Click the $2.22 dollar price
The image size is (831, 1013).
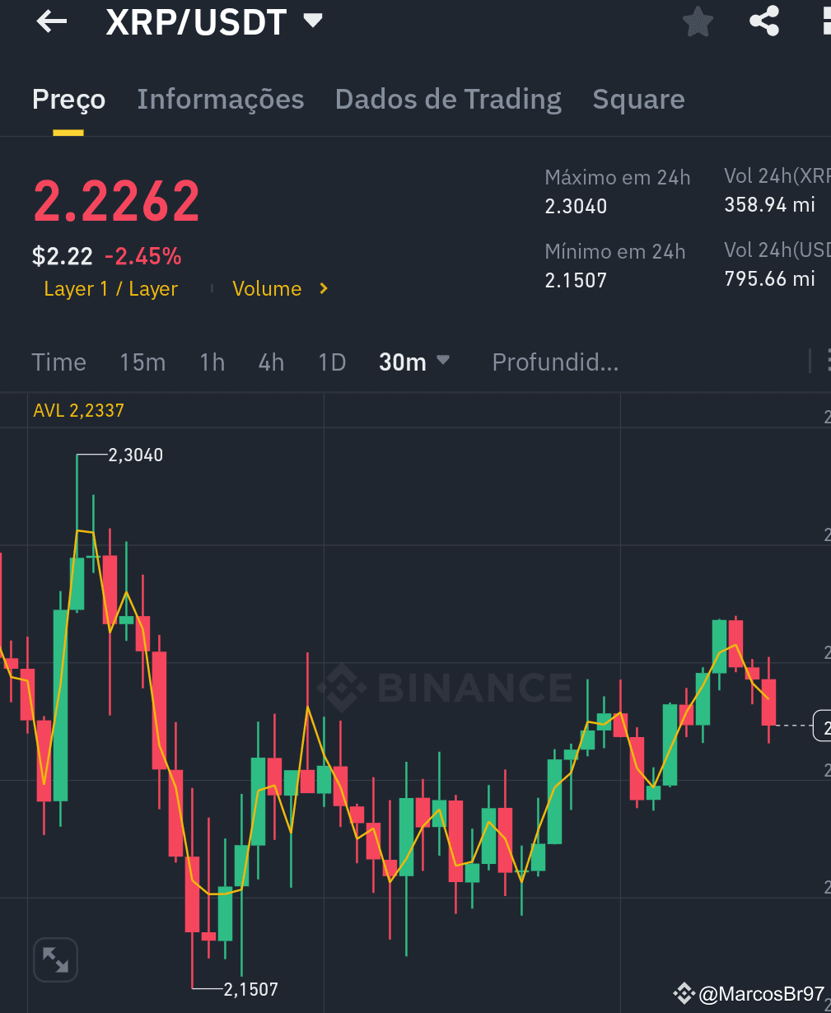tap(63, 257)
